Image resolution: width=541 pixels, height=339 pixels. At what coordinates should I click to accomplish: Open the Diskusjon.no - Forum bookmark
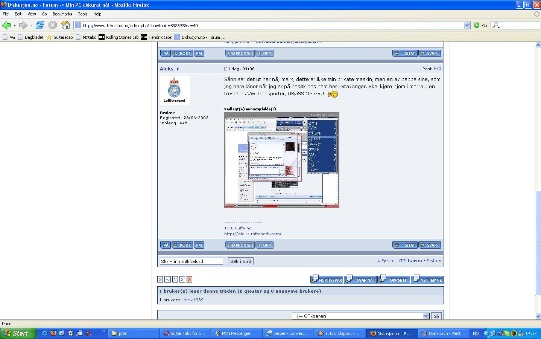click(200, 37)
